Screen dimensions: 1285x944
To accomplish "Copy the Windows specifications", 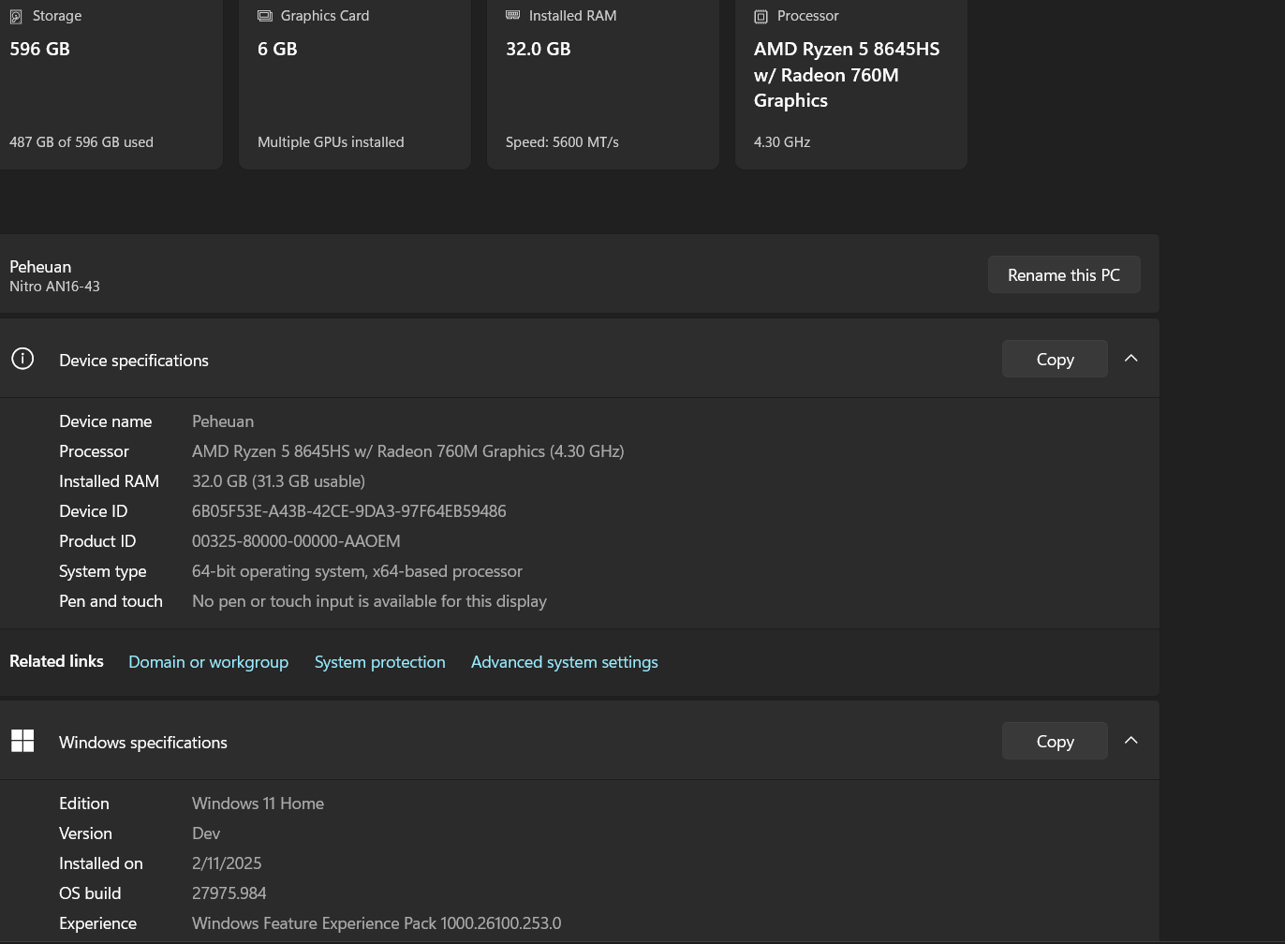I will coord(1055,741).
